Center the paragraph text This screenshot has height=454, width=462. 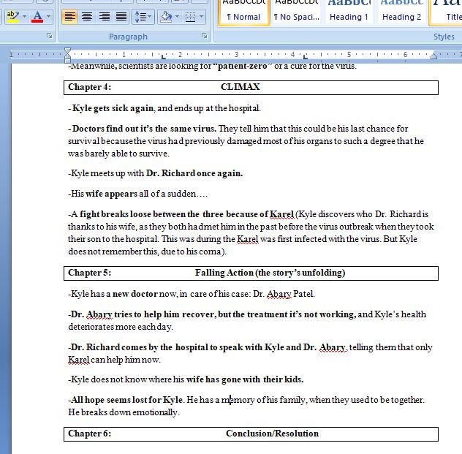tap(87, 16)
